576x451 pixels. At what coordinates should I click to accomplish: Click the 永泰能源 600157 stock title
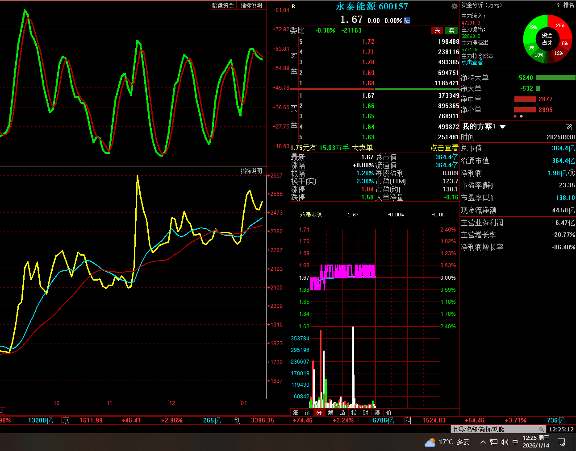tap(372, 6)
